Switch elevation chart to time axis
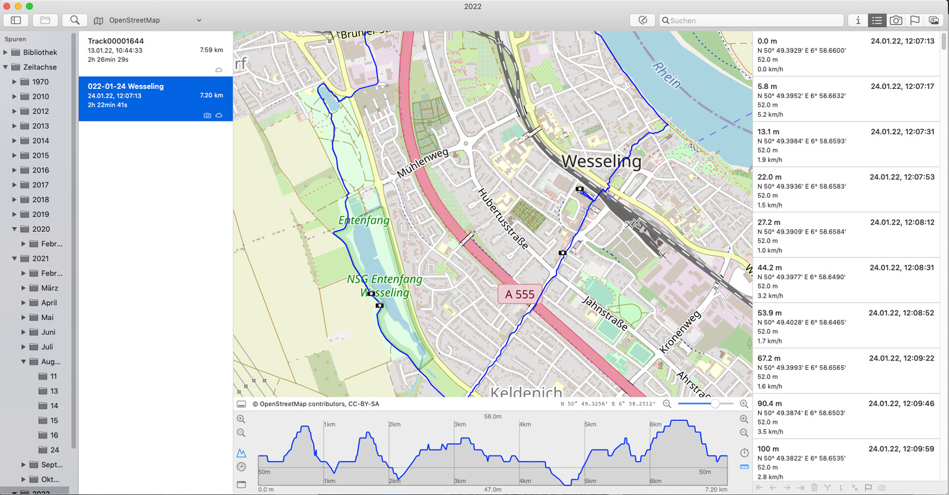The width and height of the screenshot is (949, 495). pyautogui.click(x=744, y=453)
